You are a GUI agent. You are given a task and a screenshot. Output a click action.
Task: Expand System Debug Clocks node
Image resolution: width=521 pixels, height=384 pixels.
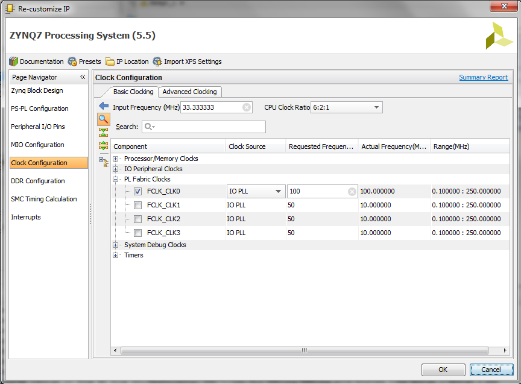pos(116,245)
